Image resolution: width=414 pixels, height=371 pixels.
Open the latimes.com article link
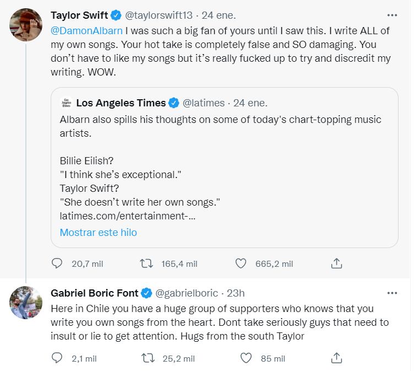click(127, 216)
